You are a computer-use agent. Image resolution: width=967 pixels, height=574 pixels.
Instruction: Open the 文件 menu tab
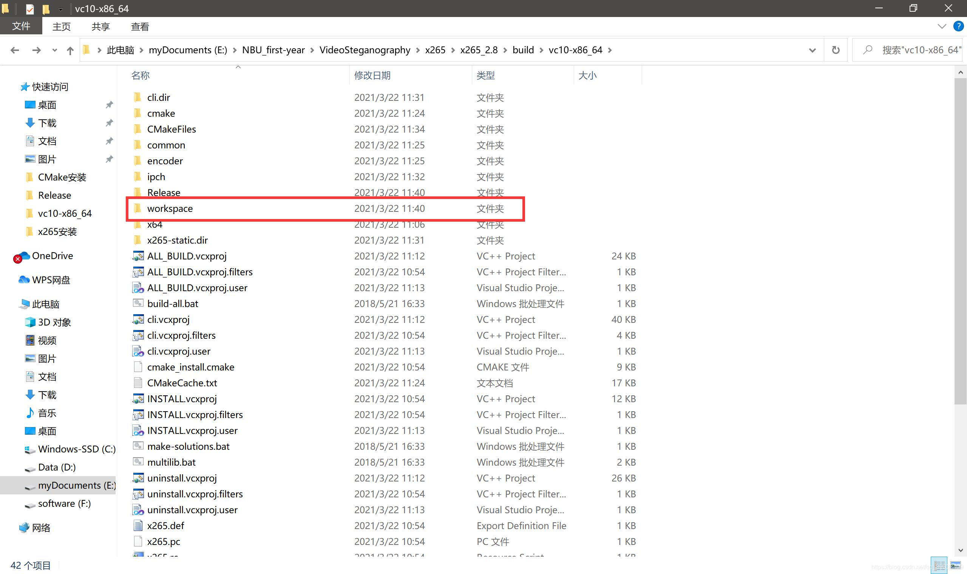[x=21, y=26]
